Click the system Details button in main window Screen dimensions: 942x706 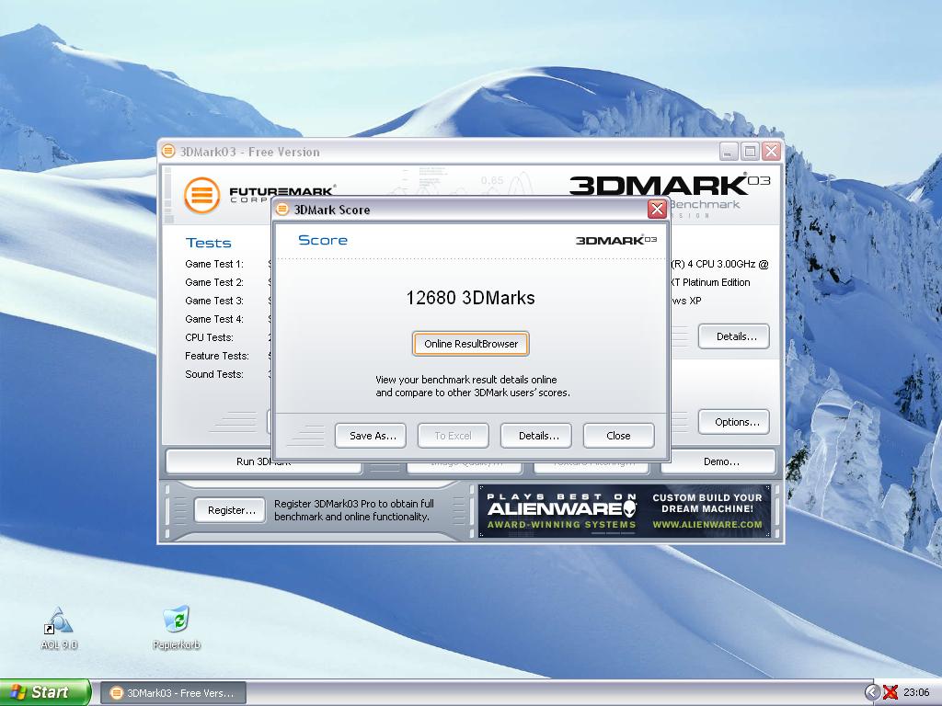tap(733, 336)
